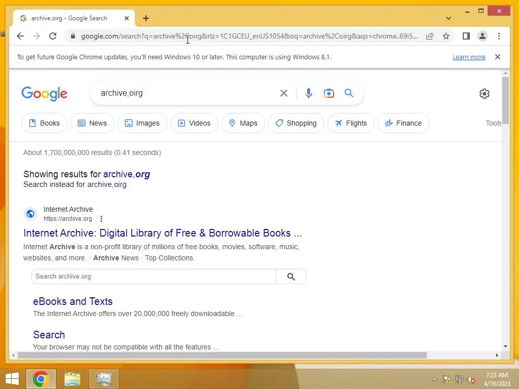Dismiss the Windows 8.1 update notice
519x389 pixels.
point(498,57)
